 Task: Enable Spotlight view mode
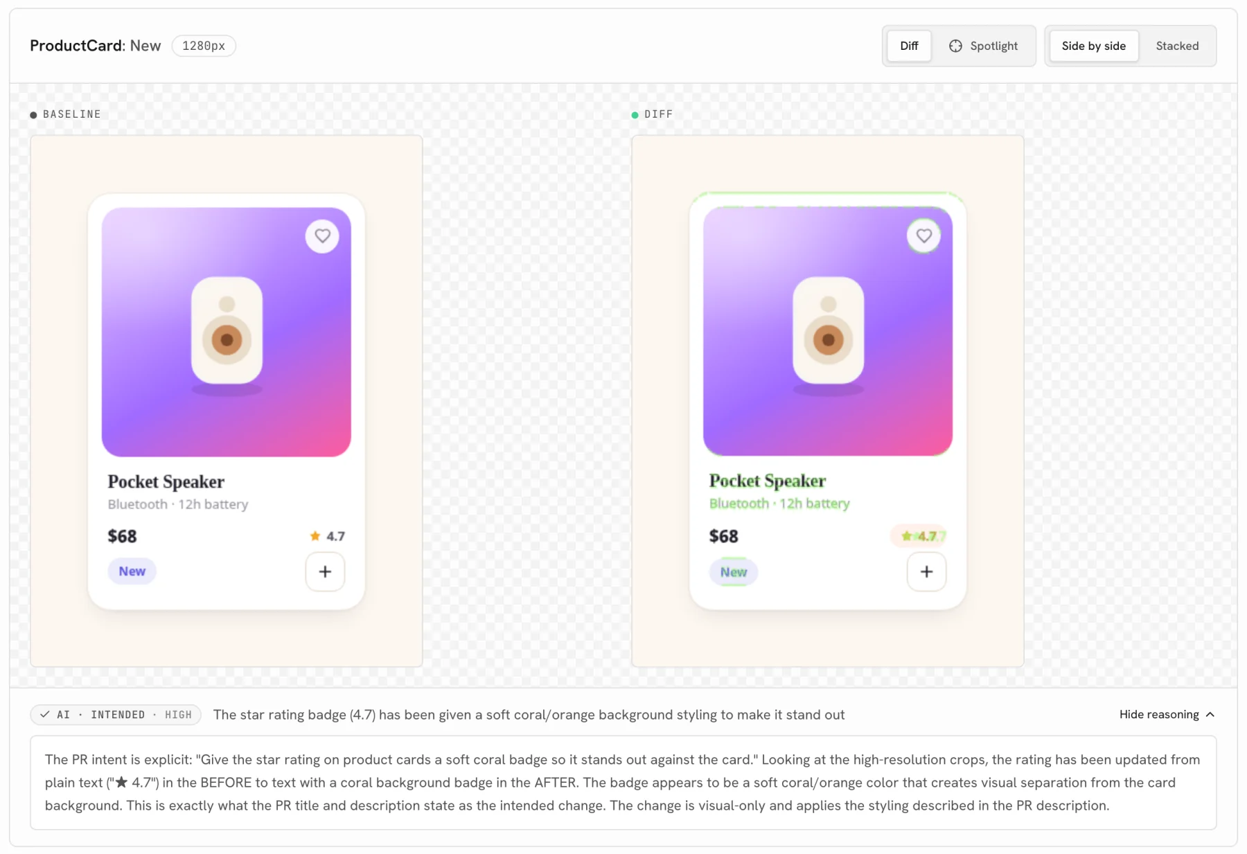click(983, 46)
